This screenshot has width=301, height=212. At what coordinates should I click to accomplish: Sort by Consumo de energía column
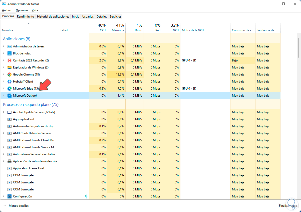coord(243,28)
